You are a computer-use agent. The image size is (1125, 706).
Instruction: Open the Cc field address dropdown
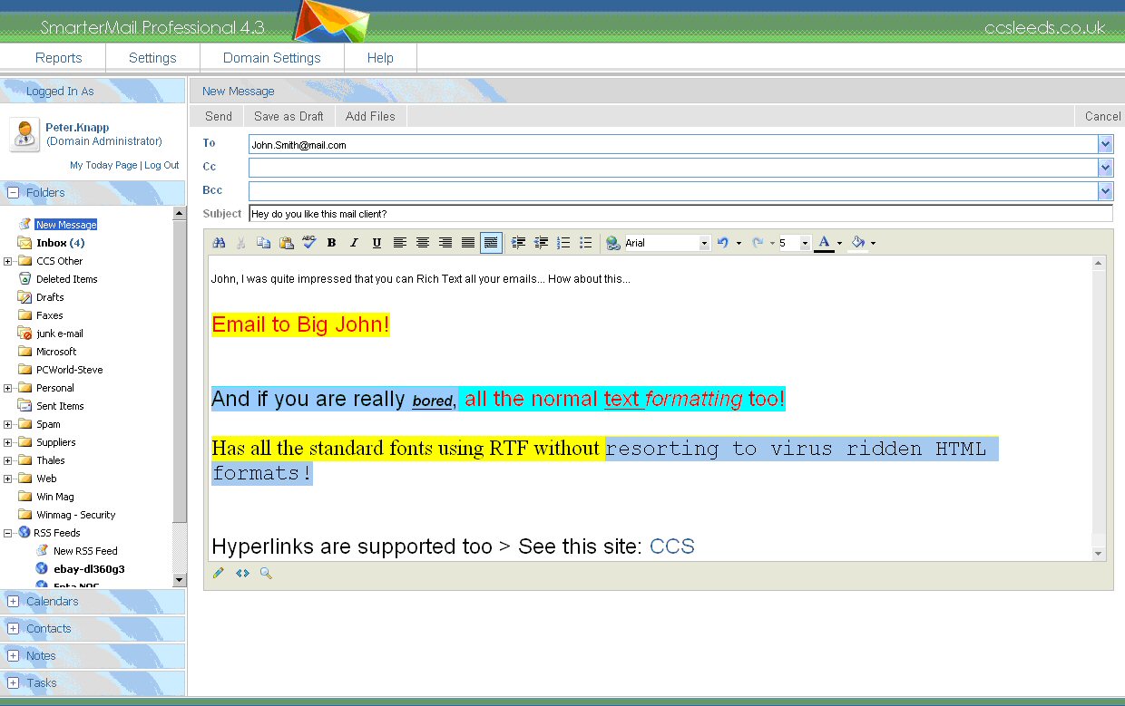tap(1105, 168)
